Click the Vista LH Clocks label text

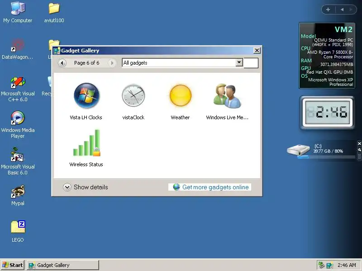coord(86,117)
